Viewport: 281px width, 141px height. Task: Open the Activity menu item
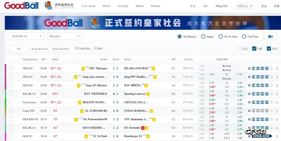[123, 6]
